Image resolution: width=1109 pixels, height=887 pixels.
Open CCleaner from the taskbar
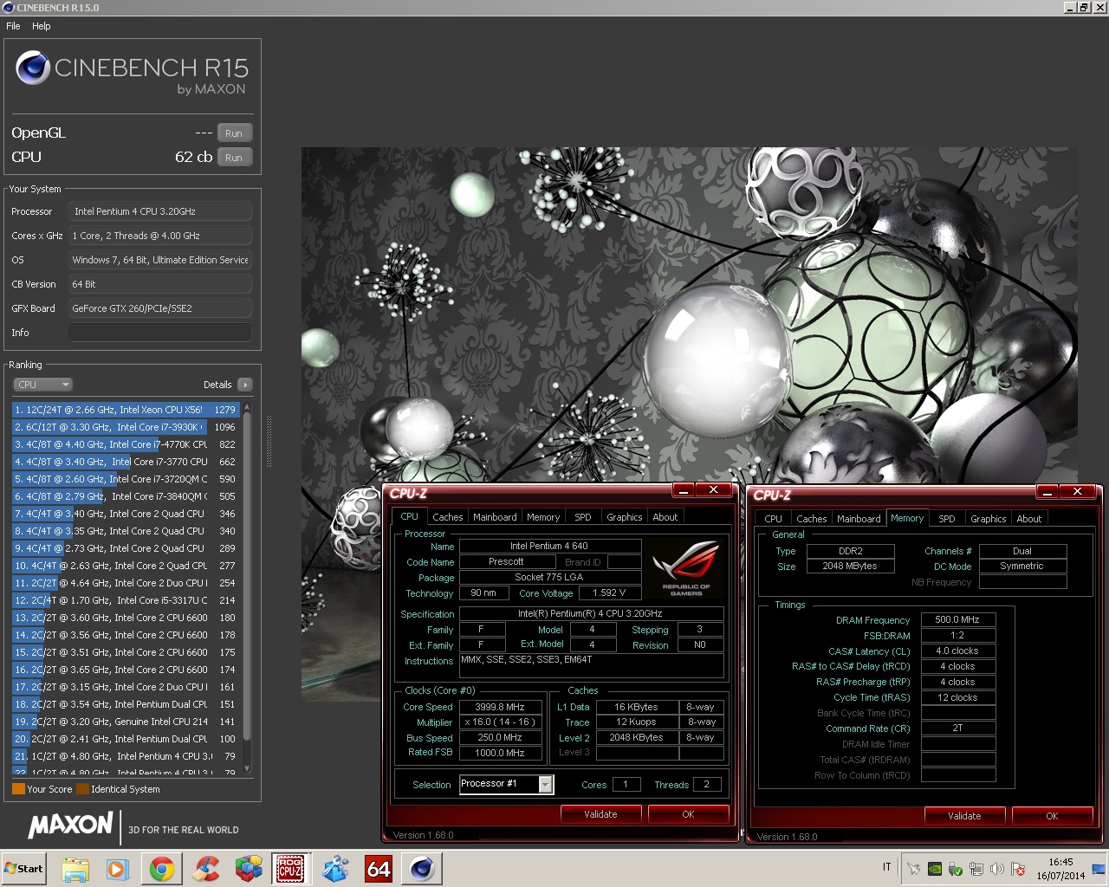tap(205, 869)
